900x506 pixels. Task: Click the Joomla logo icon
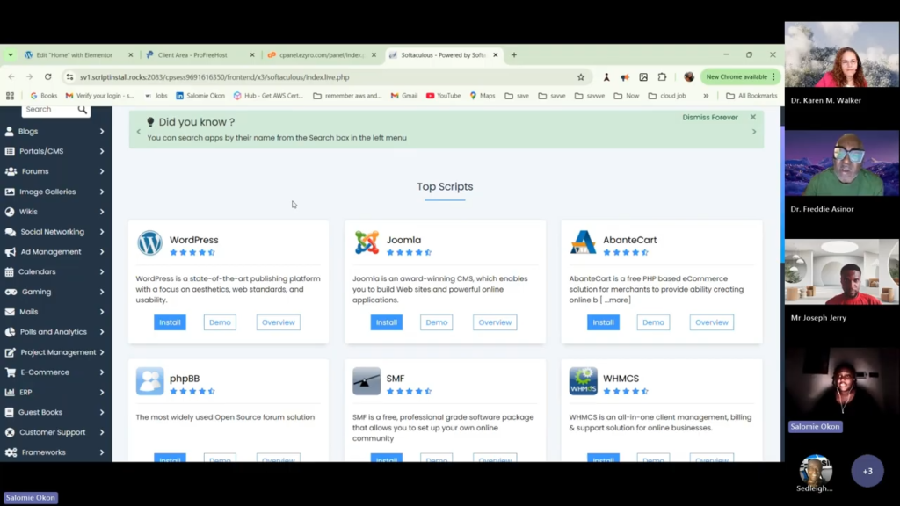[x=367, y=243]
